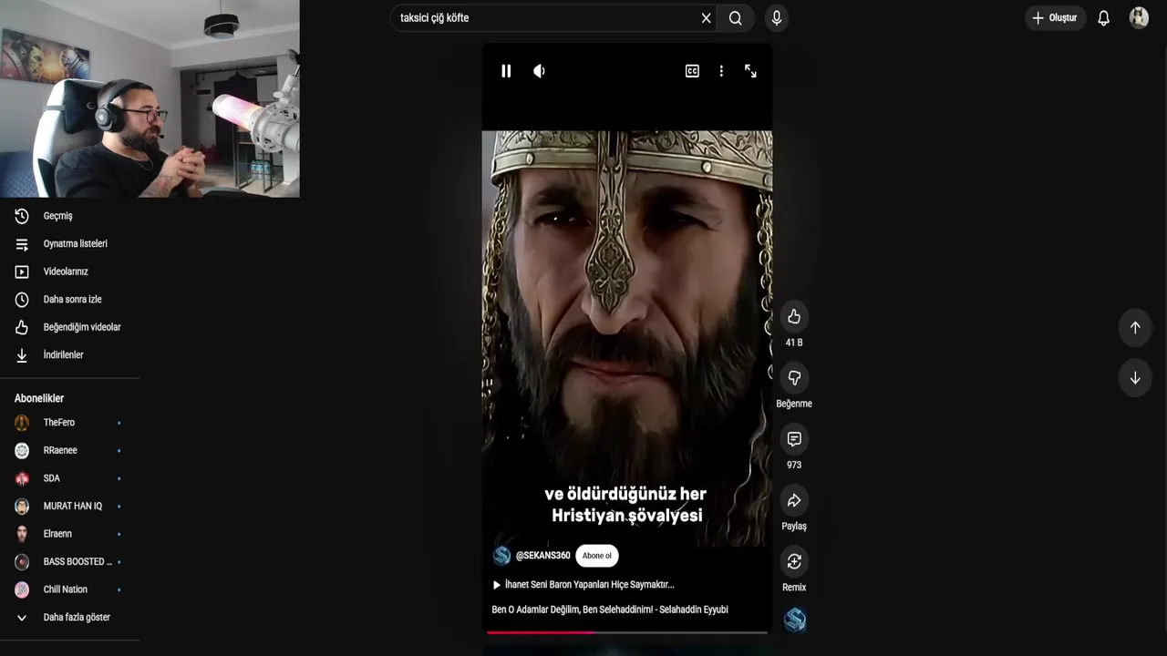
Task: Open the notifications bell
Action: [1104, 18]
